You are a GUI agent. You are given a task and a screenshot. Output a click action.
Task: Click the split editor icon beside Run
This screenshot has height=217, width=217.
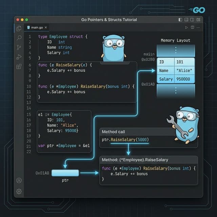click(x=192, y=27)
